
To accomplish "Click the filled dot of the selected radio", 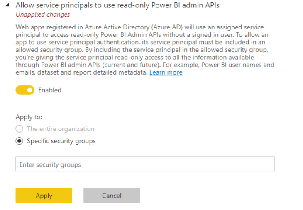I will coord(20,141).
